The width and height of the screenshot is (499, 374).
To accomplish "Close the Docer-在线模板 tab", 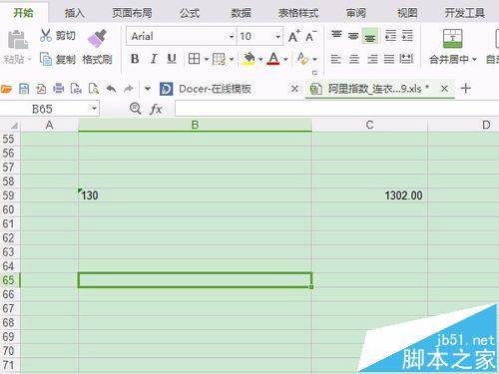I will pyautogui.click(x=294, y=89).
